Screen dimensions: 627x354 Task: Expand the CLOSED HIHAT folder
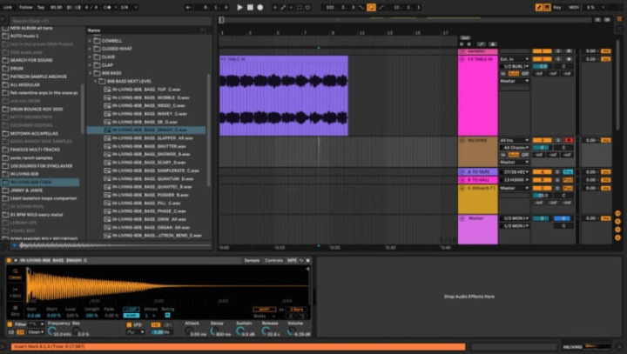(x=90, y=49)
